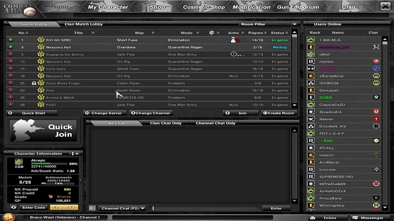This screenshot has height=221, width=394.
Task: Click the green status dot for room 1
Action: pos(10,40)
